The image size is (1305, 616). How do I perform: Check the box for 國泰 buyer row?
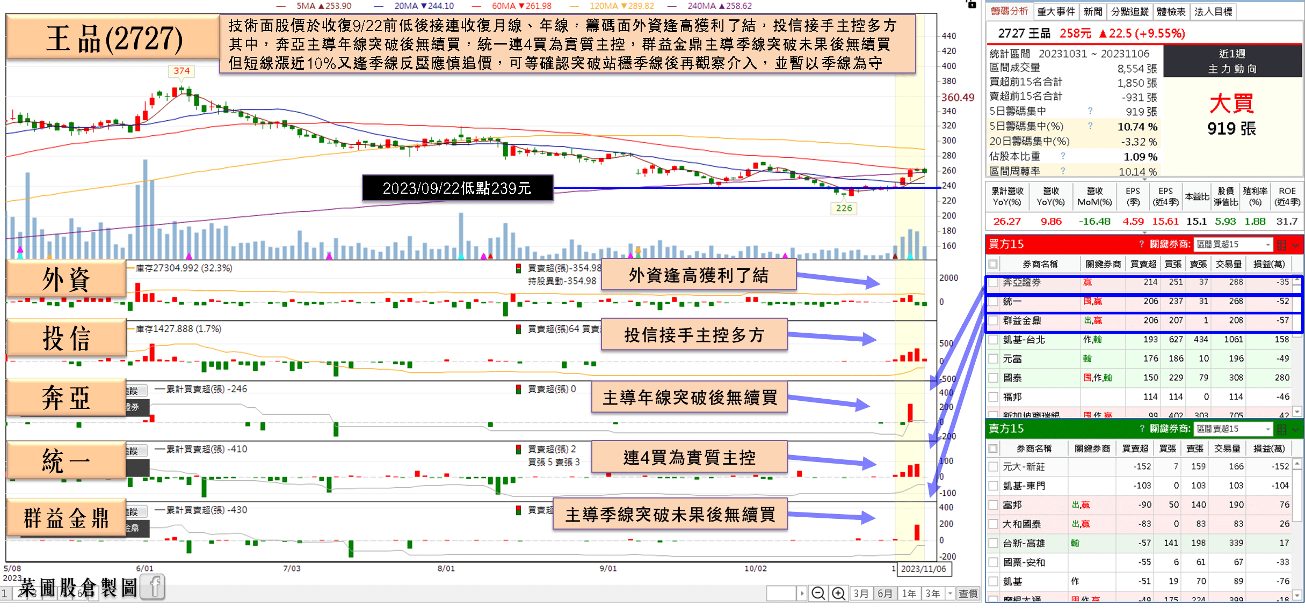coord(994,378)
